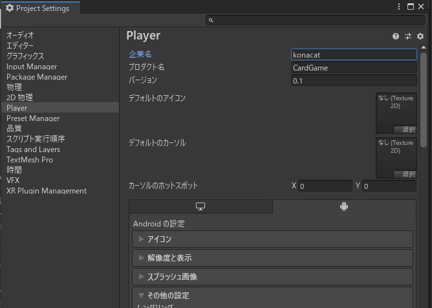Click the default cursor texture slot
432x308 pixels.
[x=396, y=158]
